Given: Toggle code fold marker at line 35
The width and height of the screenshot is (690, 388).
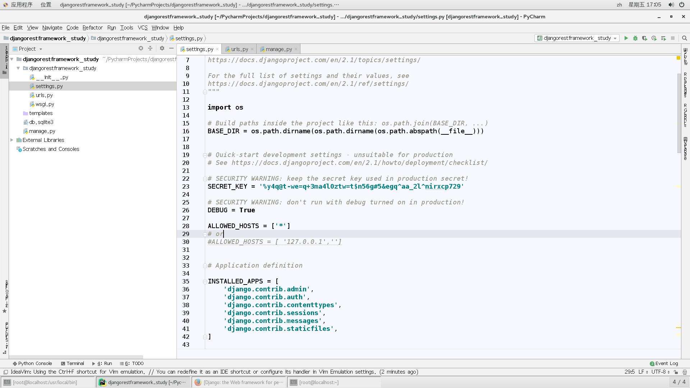Looking at the screenshot, I should pos(205,281).
